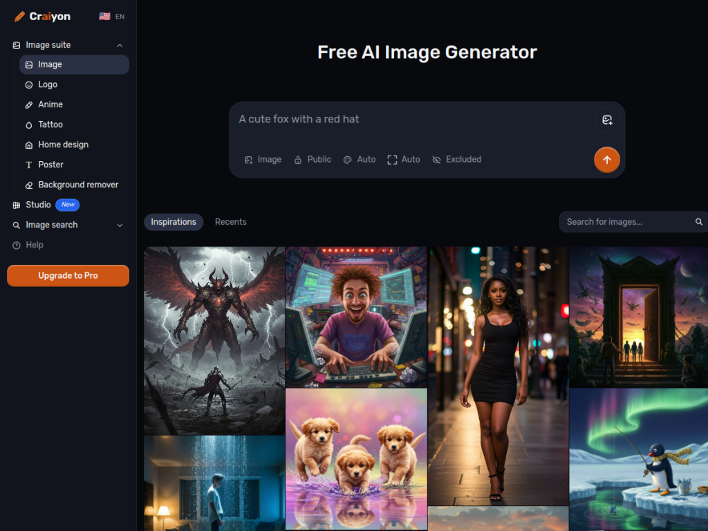Viewport: 708px width, 531px height.
Task: Open Tattoo generator from sidebar
Action: [74, 124]
